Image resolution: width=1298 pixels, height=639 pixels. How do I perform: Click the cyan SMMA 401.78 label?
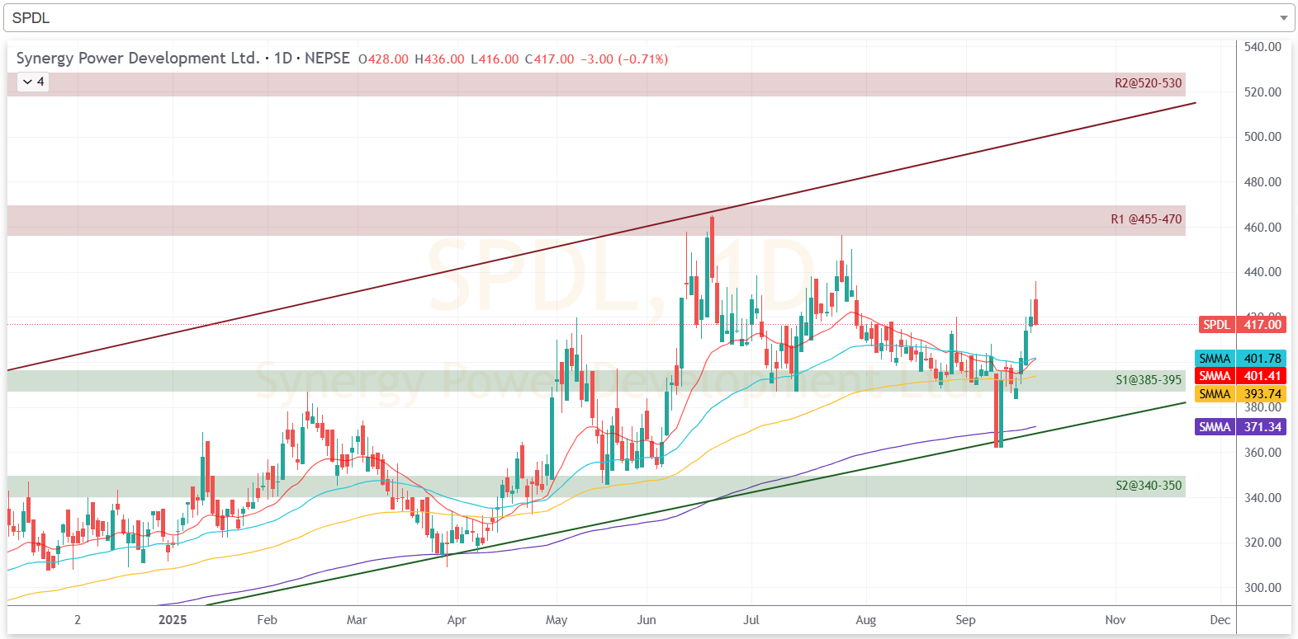(x=1239, y=359)
